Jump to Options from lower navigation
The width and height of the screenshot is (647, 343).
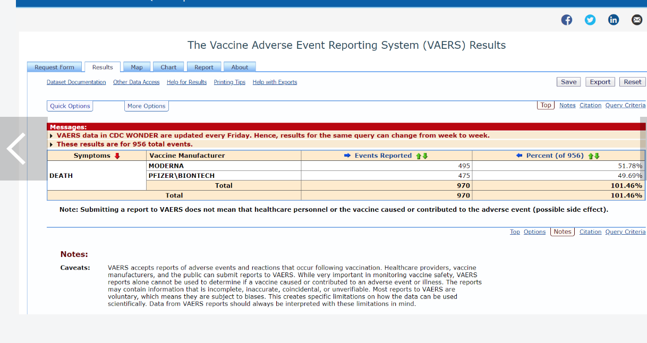[x=534, y=231]
